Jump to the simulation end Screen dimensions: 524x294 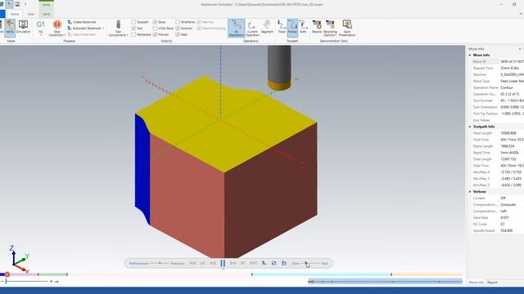coord(253,263)
